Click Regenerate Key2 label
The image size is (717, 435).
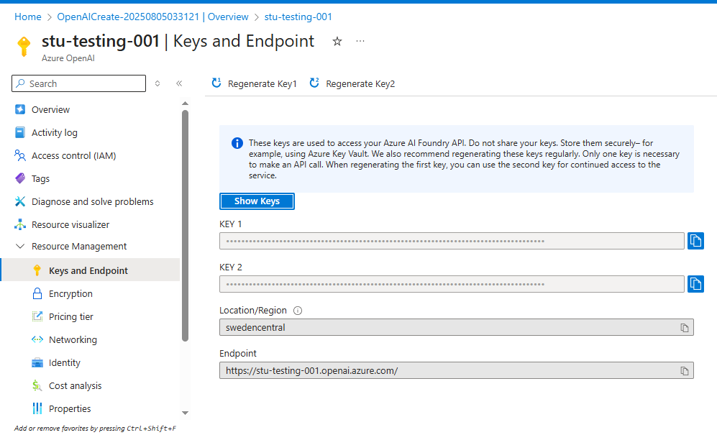tap(360, 83)
